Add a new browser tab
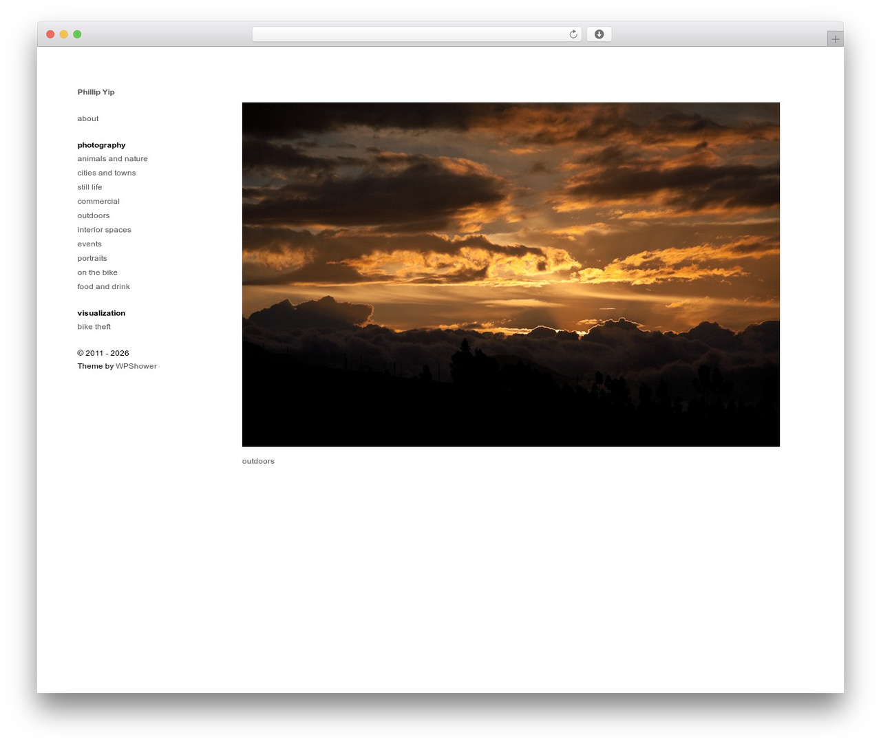This screenshot has height=746, width=881. [x=835, y=39]
